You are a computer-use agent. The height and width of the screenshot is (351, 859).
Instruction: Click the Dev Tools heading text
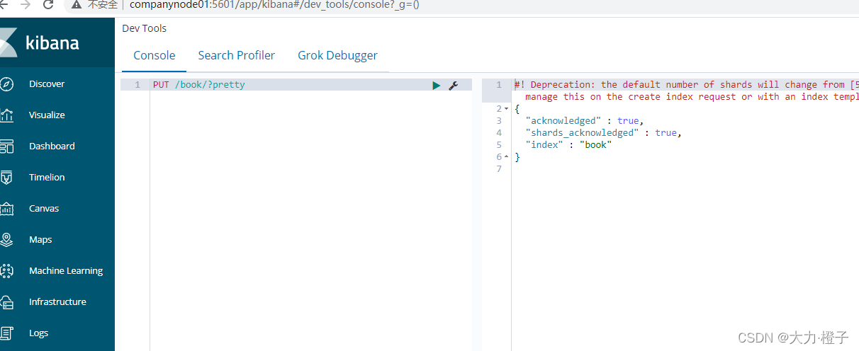point(145,28)
